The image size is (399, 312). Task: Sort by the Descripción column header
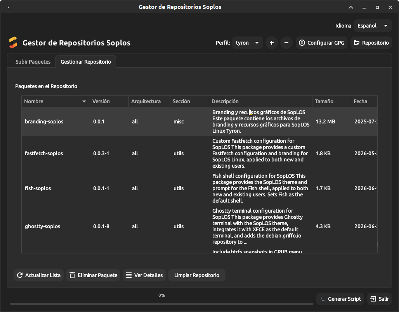tap(260, 101)
